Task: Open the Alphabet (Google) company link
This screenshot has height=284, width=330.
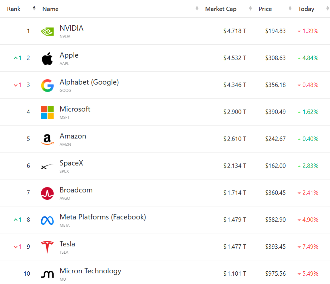Action: [x=89, y=82]
